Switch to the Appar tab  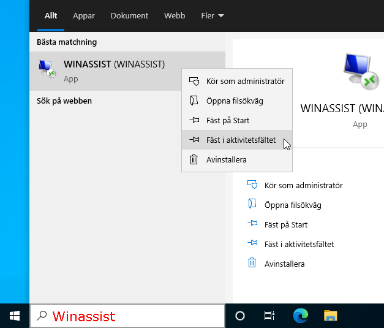[x=84, y=15]
